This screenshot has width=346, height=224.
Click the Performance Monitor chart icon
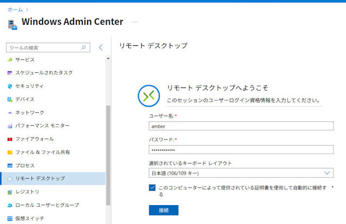10,126
